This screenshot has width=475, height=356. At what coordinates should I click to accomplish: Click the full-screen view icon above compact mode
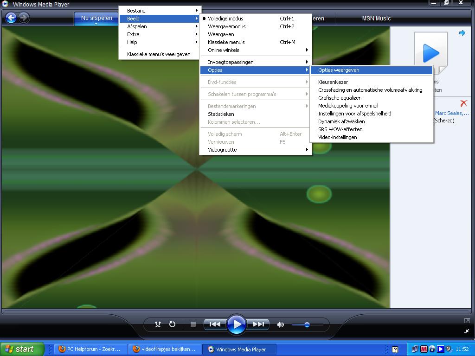point(467,321)
